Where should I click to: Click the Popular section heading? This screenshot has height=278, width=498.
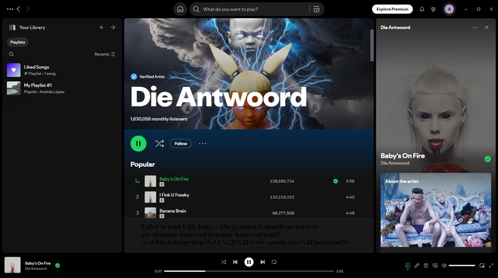tap(143, 165)
